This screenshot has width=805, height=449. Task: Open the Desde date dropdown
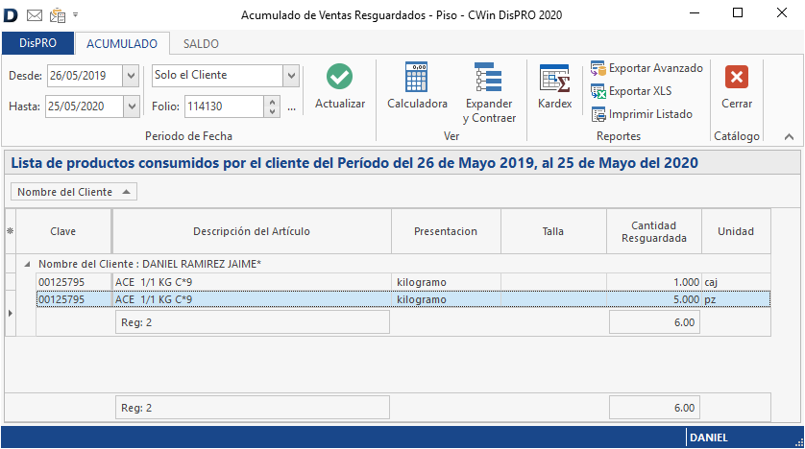pyautogui.click(x=132, y=75)
